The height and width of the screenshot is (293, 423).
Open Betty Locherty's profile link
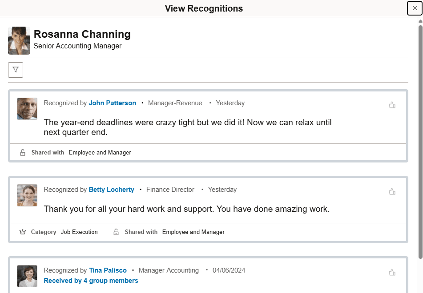tap(111, 189)
